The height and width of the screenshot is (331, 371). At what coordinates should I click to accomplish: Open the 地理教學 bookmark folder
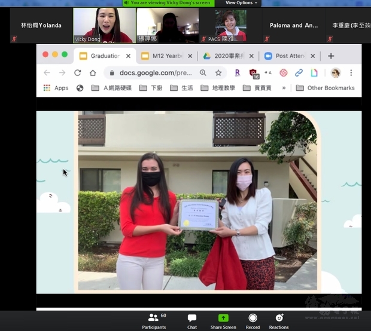coord(222,88)
